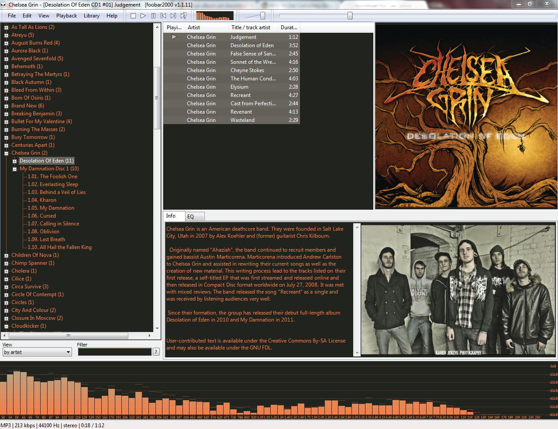Select the 'Cheyne Stokes' playlist track
This screenshot has height=429, width=558.
[231, 70]
